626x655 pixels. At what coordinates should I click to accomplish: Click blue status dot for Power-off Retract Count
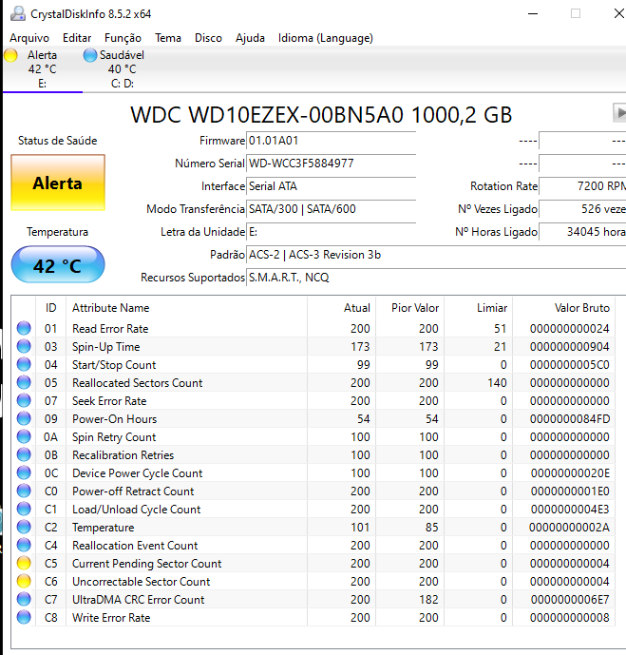click(24, 491)
